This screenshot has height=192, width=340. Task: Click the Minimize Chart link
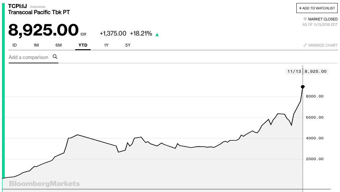pos(323,45)
